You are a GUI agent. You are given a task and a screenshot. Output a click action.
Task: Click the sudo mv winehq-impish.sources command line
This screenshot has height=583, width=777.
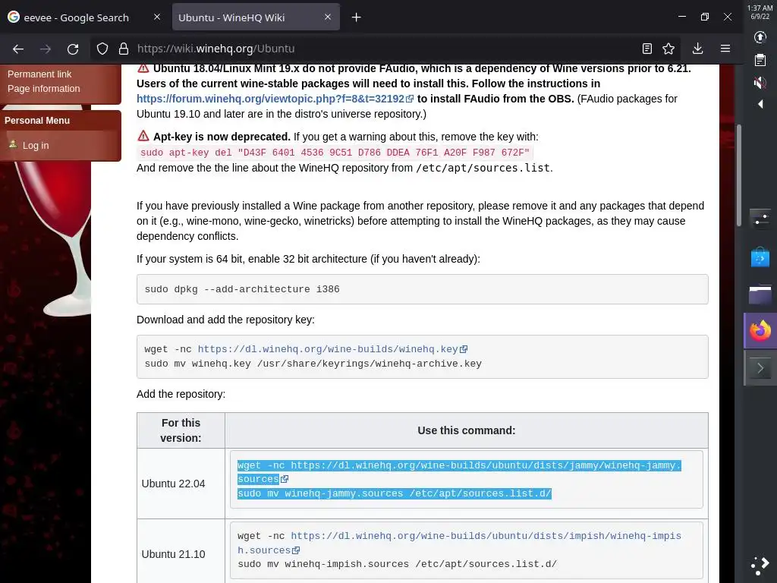(x=398, y=564)
